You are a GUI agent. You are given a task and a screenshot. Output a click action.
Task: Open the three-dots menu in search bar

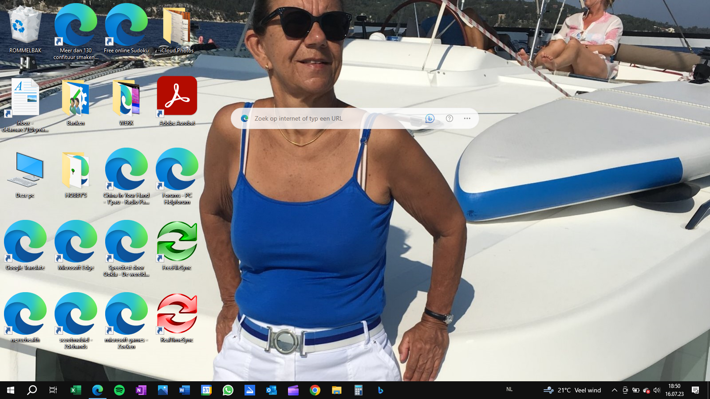(x=467, y=118)
